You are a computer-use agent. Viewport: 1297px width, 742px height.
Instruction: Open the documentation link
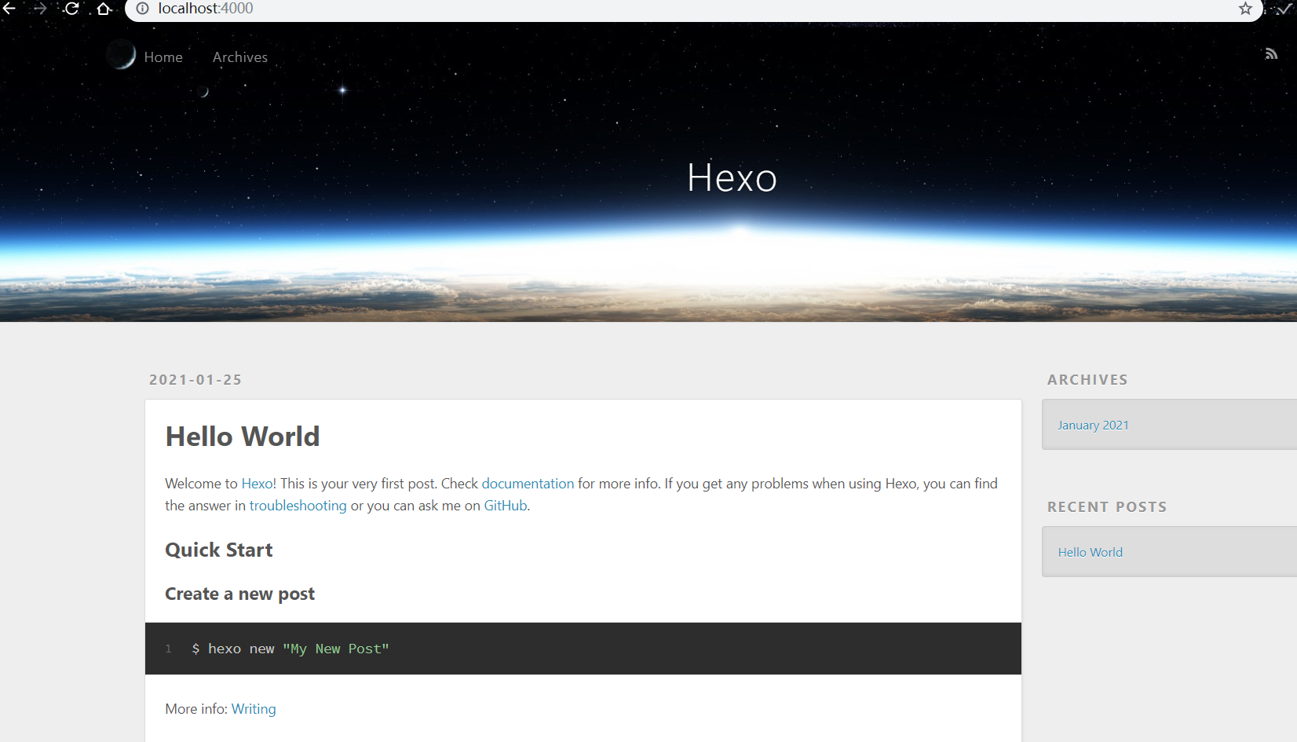(528, 484)
